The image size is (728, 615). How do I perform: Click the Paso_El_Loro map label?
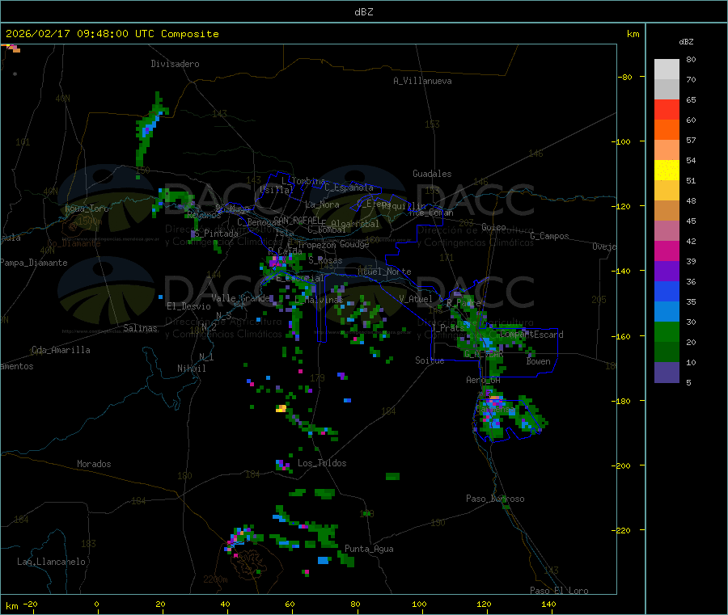point(560,591)
